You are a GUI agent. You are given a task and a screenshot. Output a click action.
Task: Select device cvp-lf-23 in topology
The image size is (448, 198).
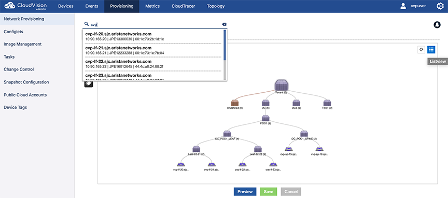273,164
